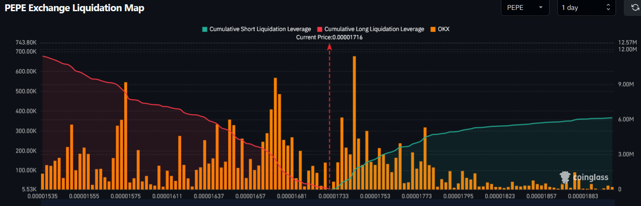
Task: Click the 0.00001575 price axis label
Action: (126, 196)
